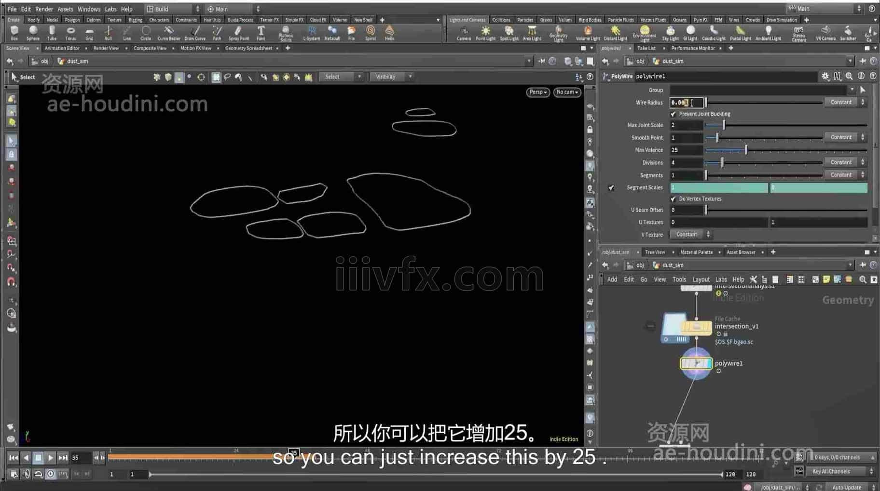
Task: Open polywire1 parameter gear menu
Action: pyautogui.click(x=825, y=76)
